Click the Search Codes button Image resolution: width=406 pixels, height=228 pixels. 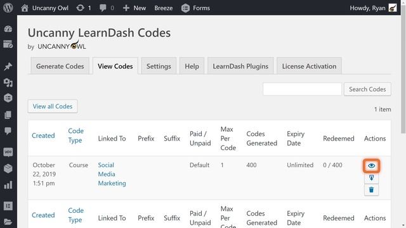tap(367, 89)
